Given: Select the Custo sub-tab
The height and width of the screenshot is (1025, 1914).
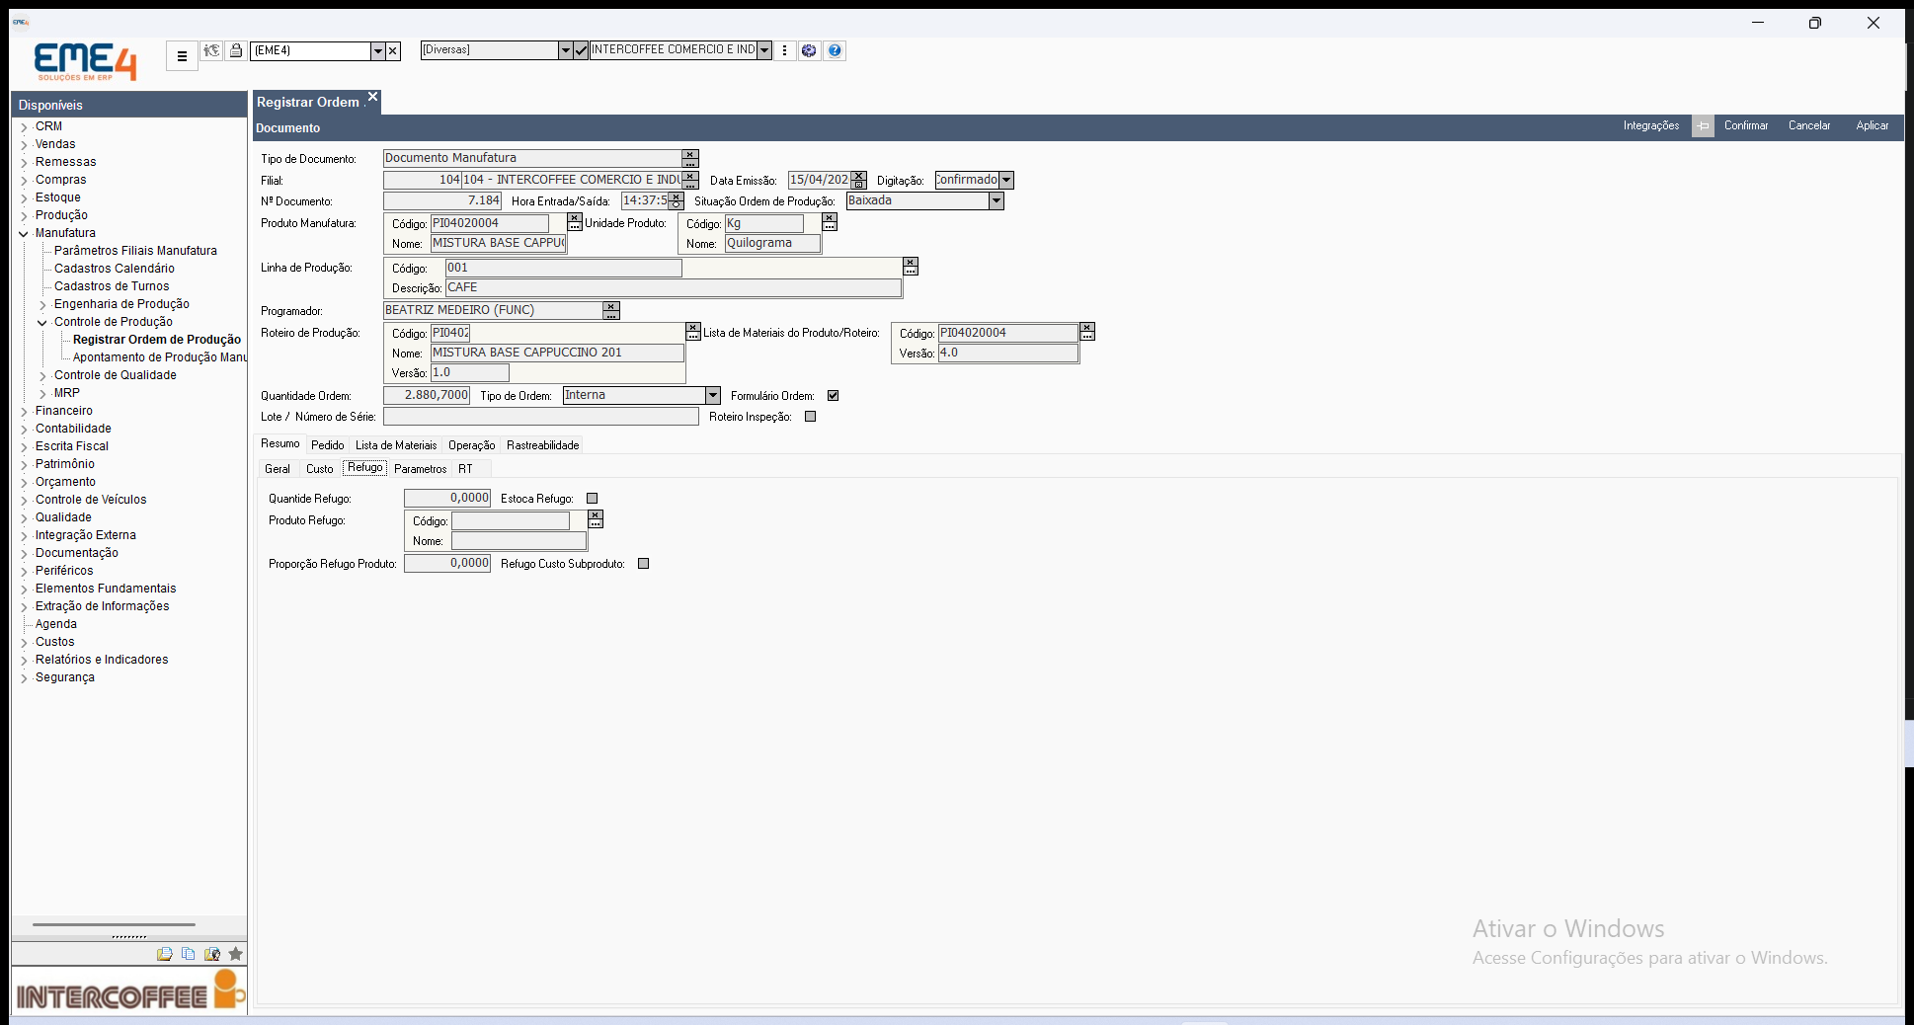Looking at the screenshot, I should [320, 469].
